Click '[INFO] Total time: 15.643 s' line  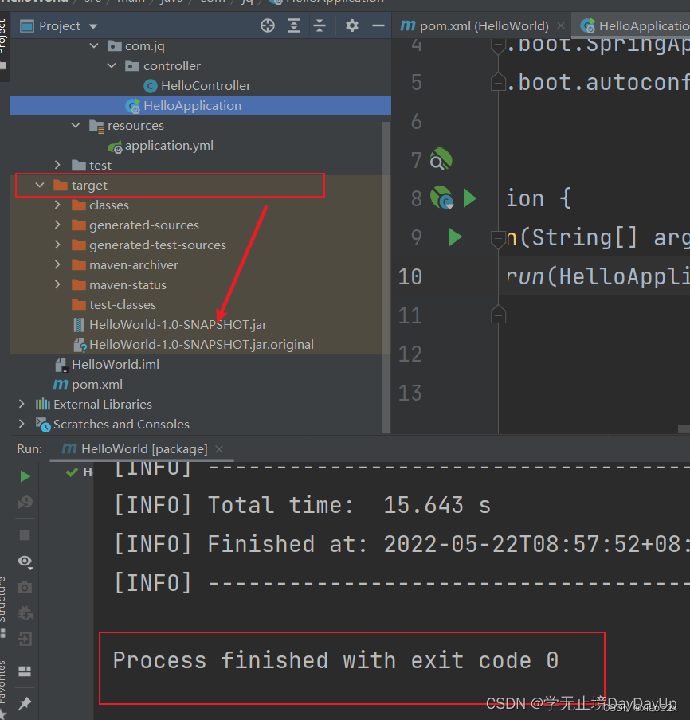[x=302, y=505]
